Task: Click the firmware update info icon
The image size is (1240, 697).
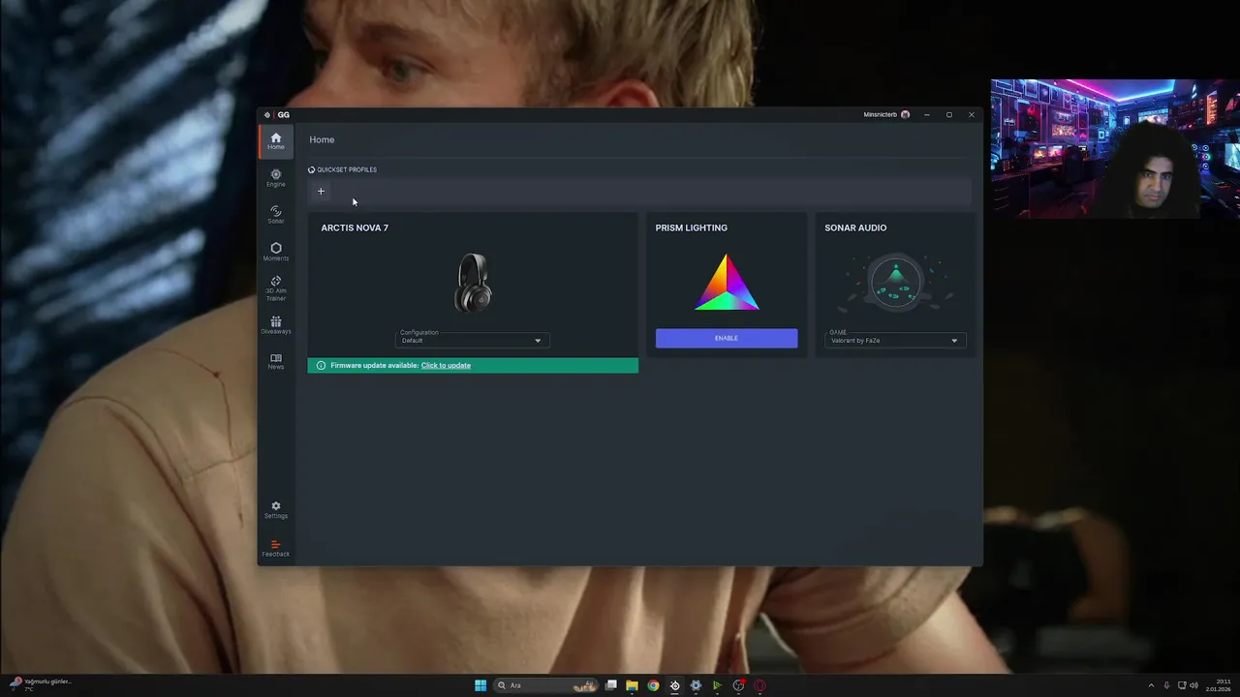Action: 321,365
